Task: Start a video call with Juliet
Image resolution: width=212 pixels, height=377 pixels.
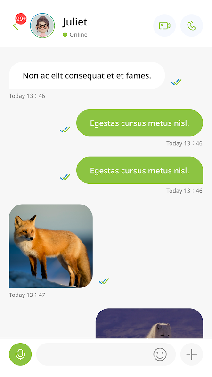Action: tap(164, 25)
